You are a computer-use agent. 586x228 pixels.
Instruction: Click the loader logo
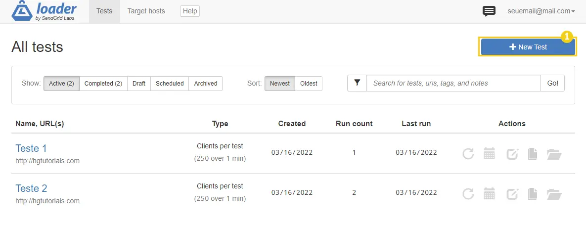[44, 11]
